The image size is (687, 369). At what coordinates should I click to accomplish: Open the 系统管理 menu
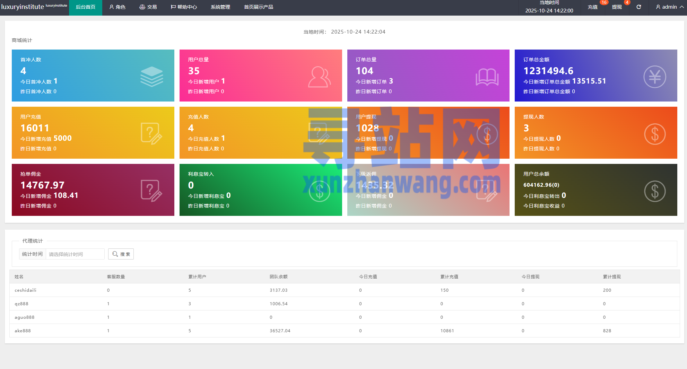tap(220, 7)
